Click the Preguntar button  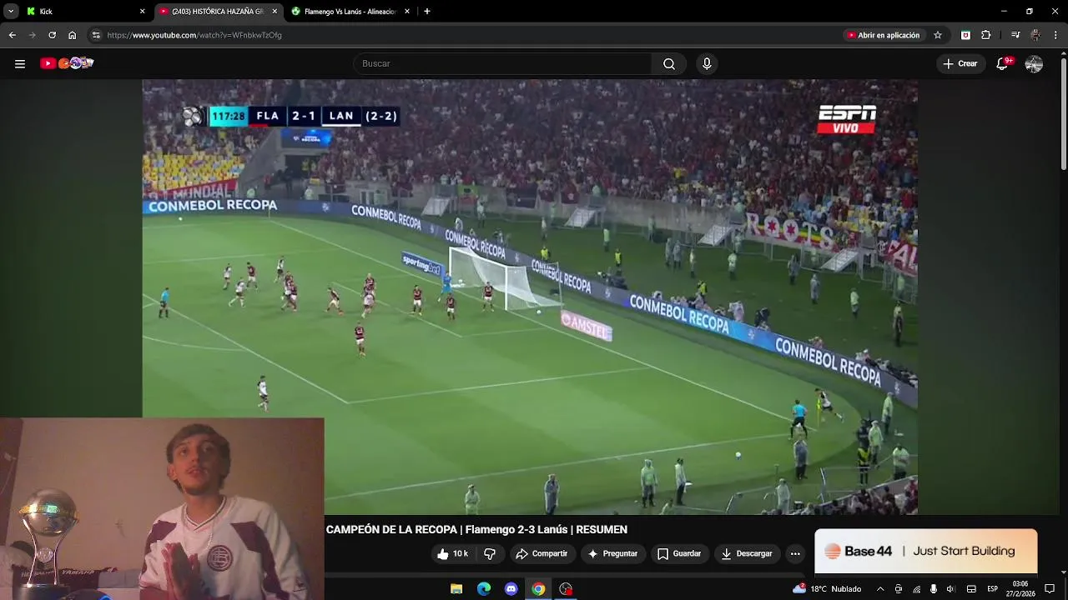612,553
